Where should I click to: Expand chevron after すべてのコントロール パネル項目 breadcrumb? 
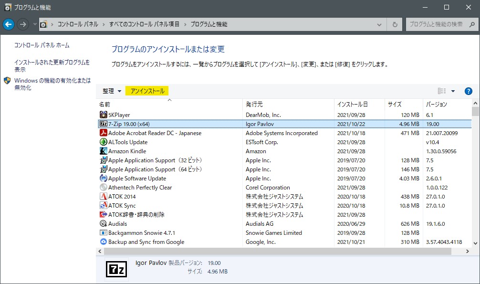point(185,24)
